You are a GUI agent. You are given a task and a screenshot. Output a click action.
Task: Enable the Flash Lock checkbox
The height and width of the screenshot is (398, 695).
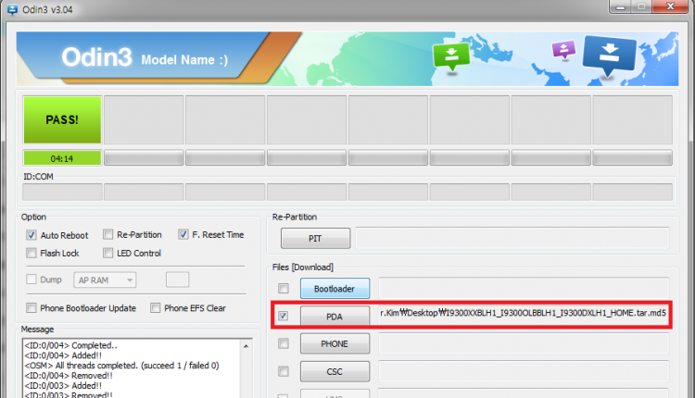pyautogui.click(x=32, y=253)
